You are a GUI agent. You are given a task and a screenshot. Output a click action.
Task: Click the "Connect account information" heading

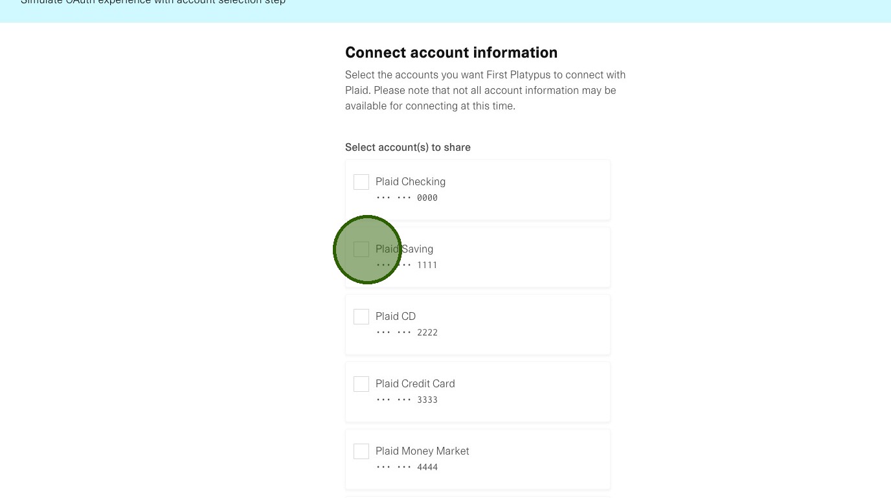click(x=451, y=52)
